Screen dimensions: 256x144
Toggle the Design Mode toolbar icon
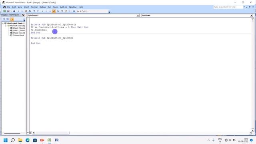tap(54, 11)
